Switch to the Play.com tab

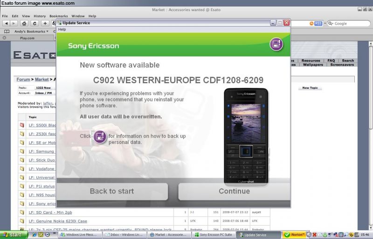click(28, 38)
